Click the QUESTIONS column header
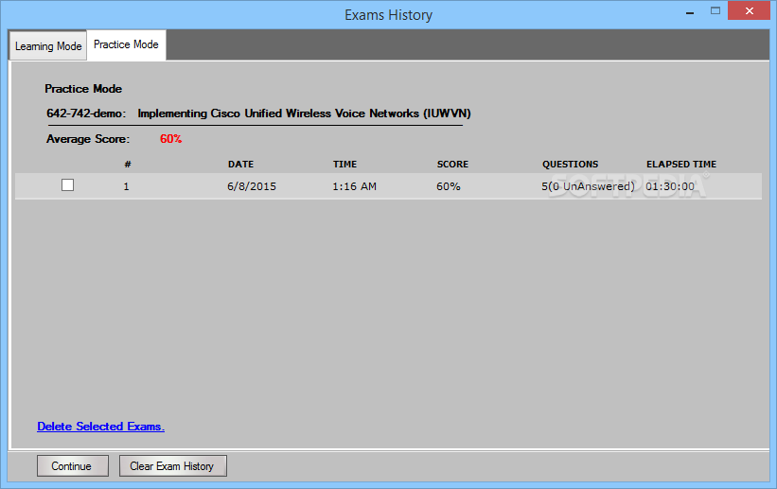Viewport: 777px width, 489px height. (x=570, y=165)
